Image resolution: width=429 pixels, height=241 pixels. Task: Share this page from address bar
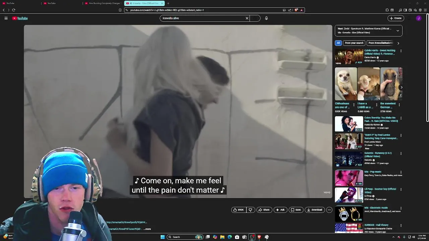pos(290,10)
